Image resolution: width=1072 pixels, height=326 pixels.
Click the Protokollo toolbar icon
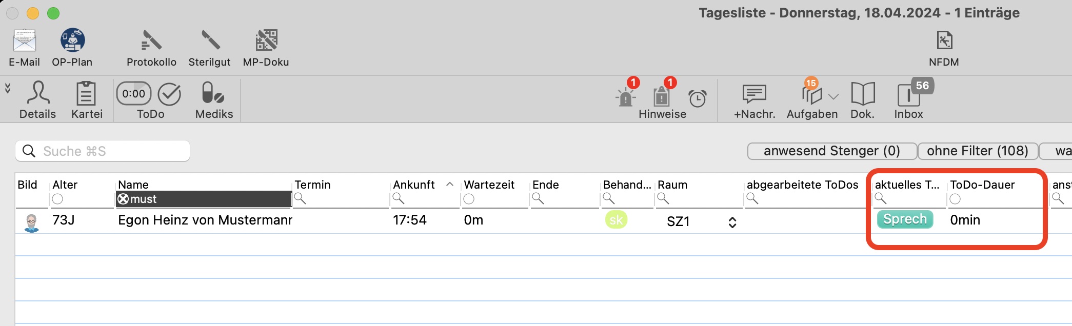tap(151, 41)
